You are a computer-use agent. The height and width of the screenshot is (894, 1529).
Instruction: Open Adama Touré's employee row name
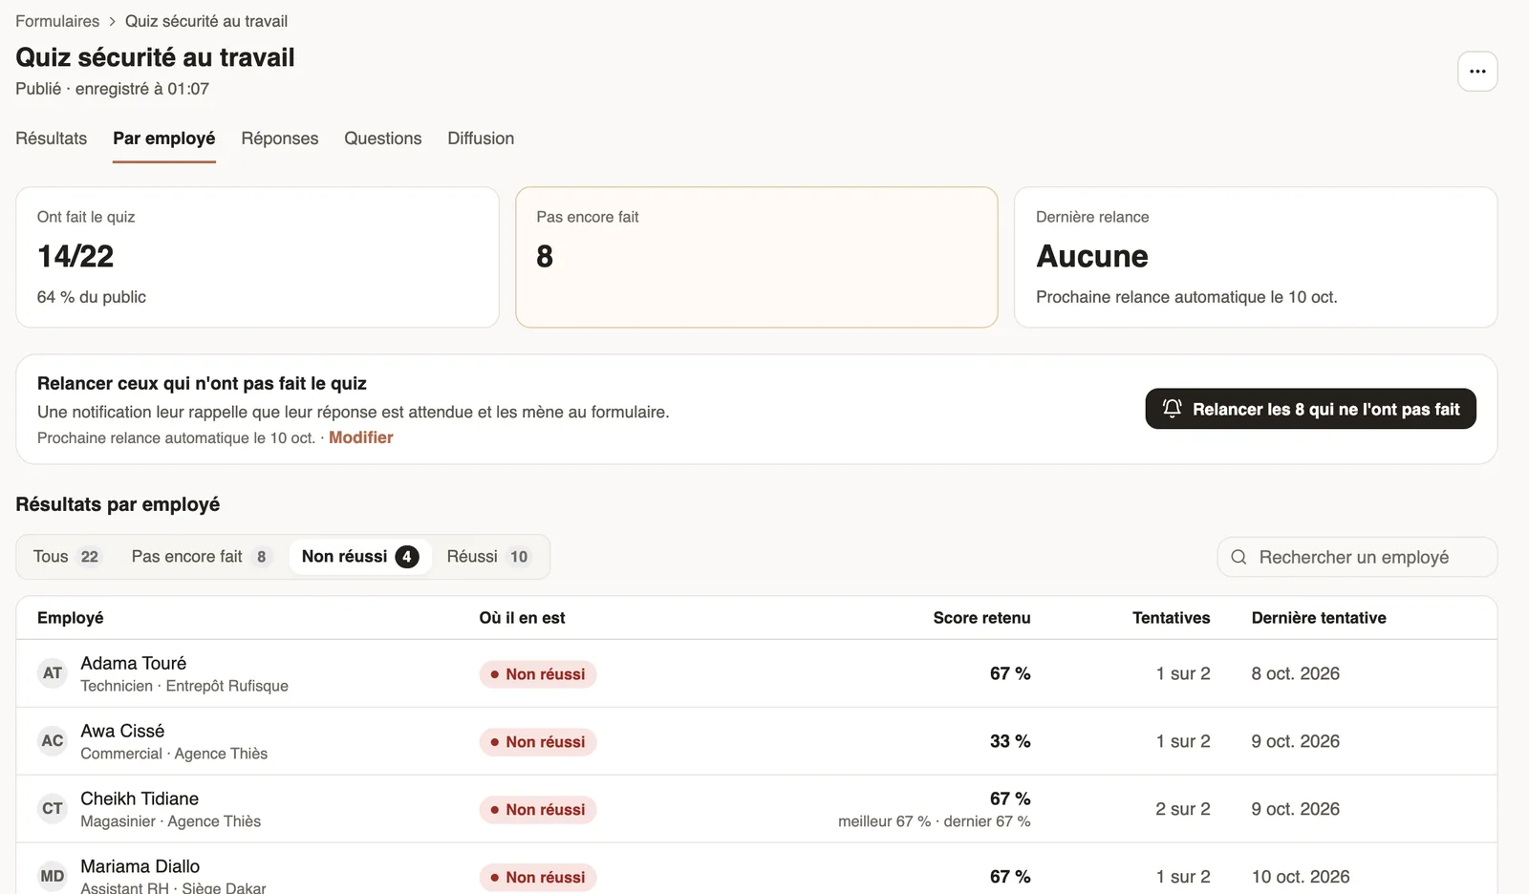(x=134, y=663)
